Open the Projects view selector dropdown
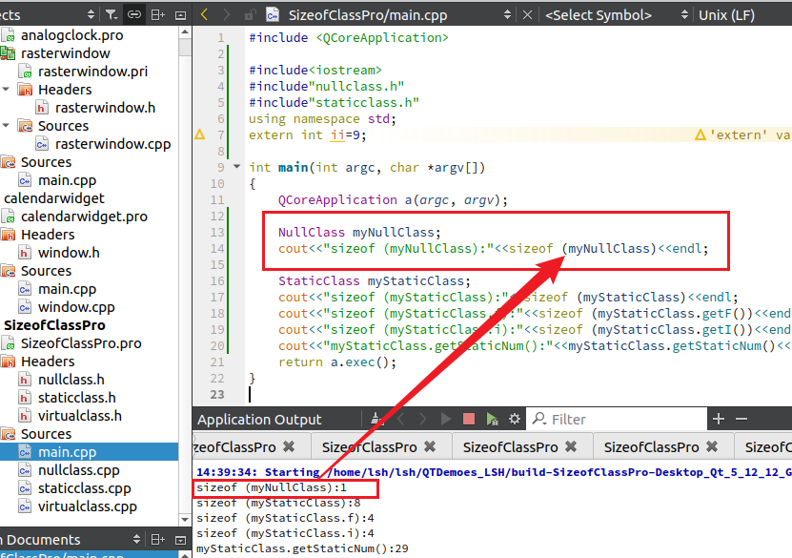This screenshot has width=792, height=558. click(x=91, y=14)
